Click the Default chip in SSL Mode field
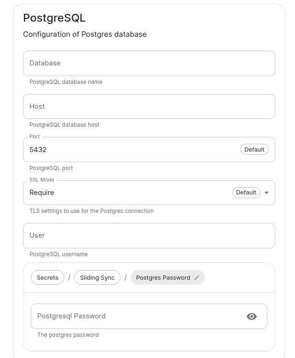 [x=246, y=193]
